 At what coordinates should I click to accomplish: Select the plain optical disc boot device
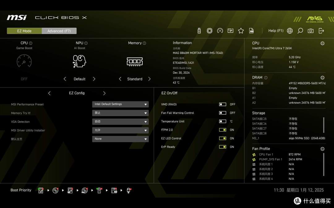tap(55, 190)
